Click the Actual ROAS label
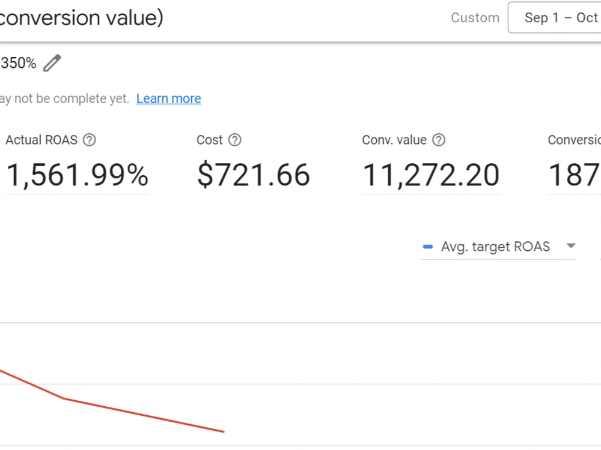The height and width of the screenshot is (450, 601). (41, 140)
